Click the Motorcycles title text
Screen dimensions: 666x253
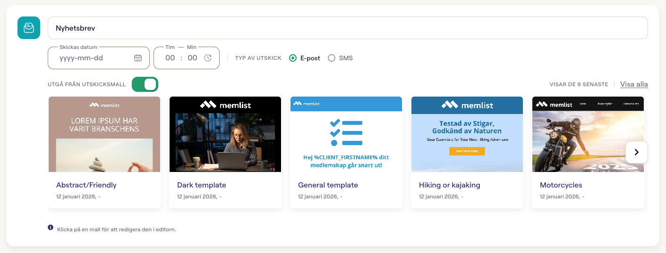point(561,185)
